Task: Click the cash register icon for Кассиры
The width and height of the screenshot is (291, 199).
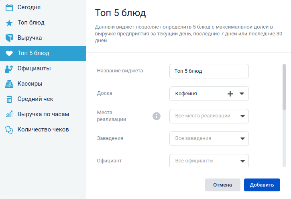Action: tap(9, 84)
